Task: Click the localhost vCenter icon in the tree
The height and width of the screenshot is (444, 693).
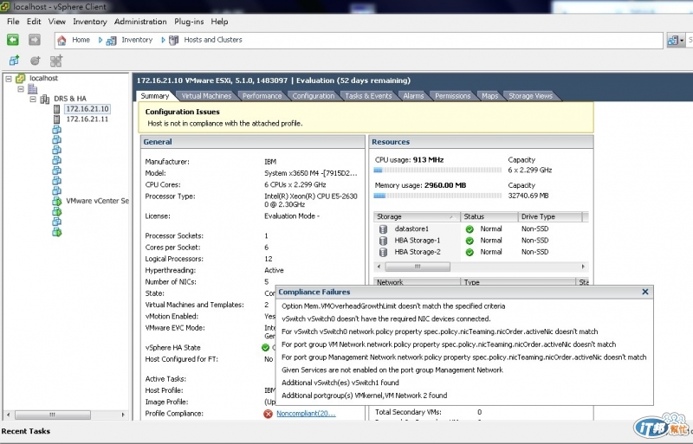Action: pos(20,79)
